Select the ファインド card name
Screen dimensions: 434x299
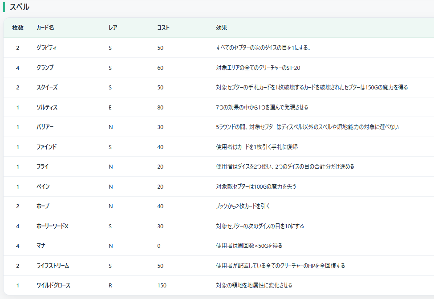(46, 147)
